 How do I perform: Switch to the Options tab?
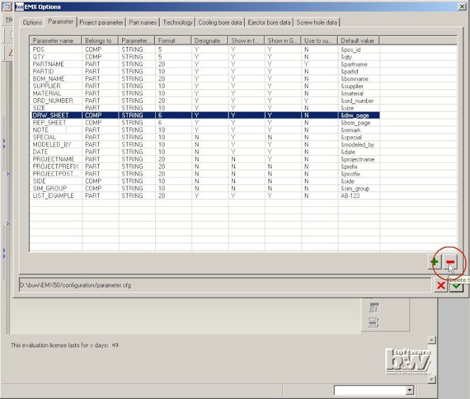coord(32,22)
